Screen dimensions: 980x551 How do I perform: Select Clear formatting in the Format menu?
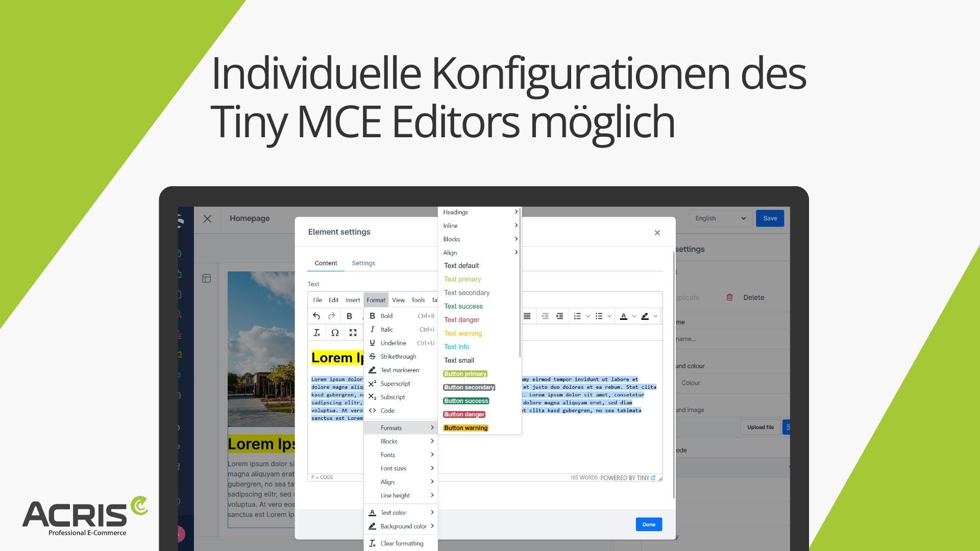[x=401, y=544]
